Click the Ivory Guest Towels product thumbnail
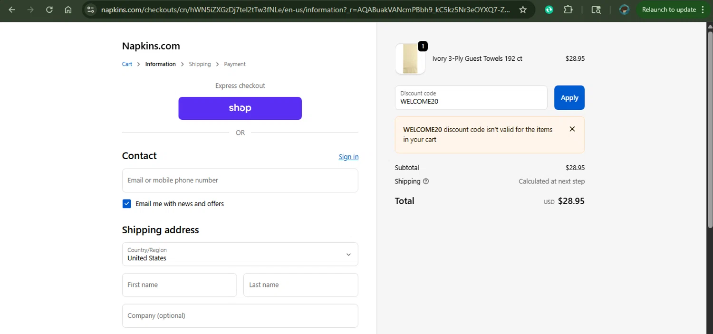This screenshot has width=713, height=334. pyautogui.click(x=410, y=59)
